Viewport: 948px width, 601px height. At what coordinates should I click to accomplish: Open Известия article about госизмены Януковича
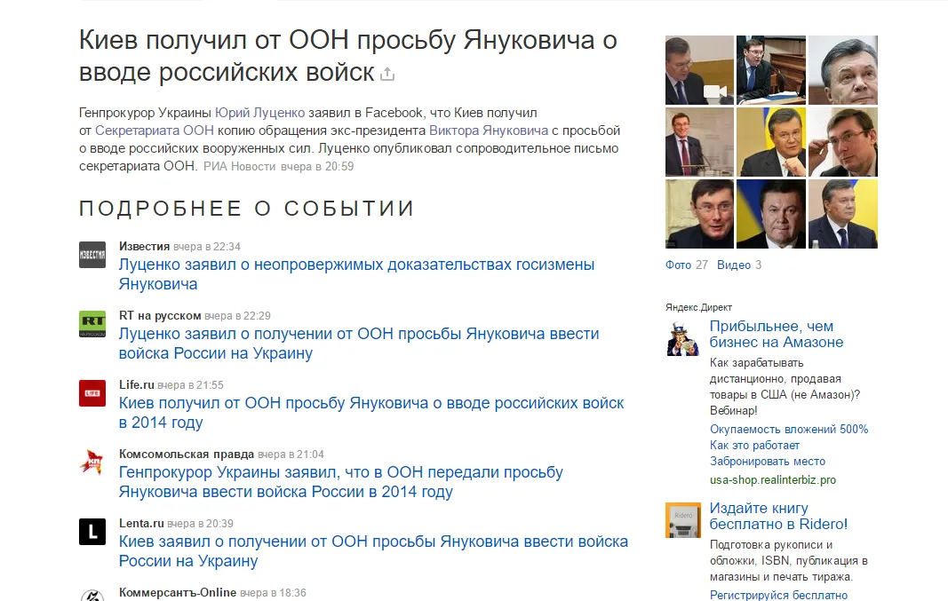(356, 274)
